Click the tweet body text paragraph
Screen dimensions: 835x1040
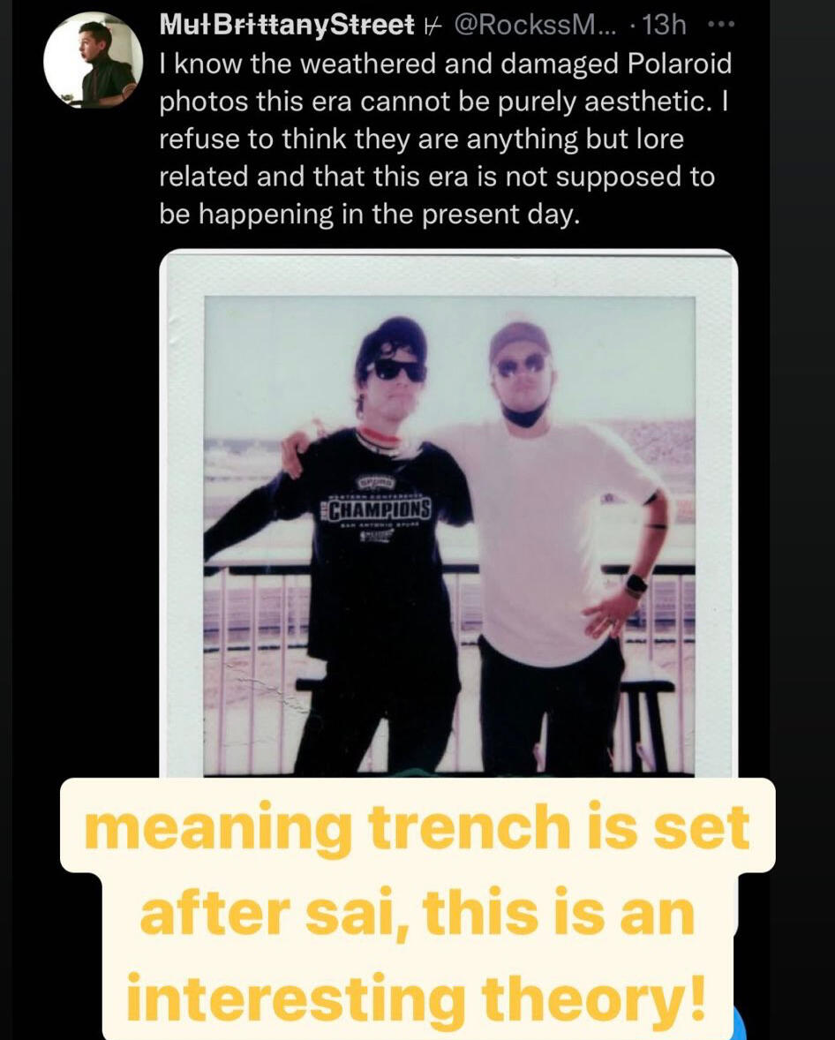point(445,139)
